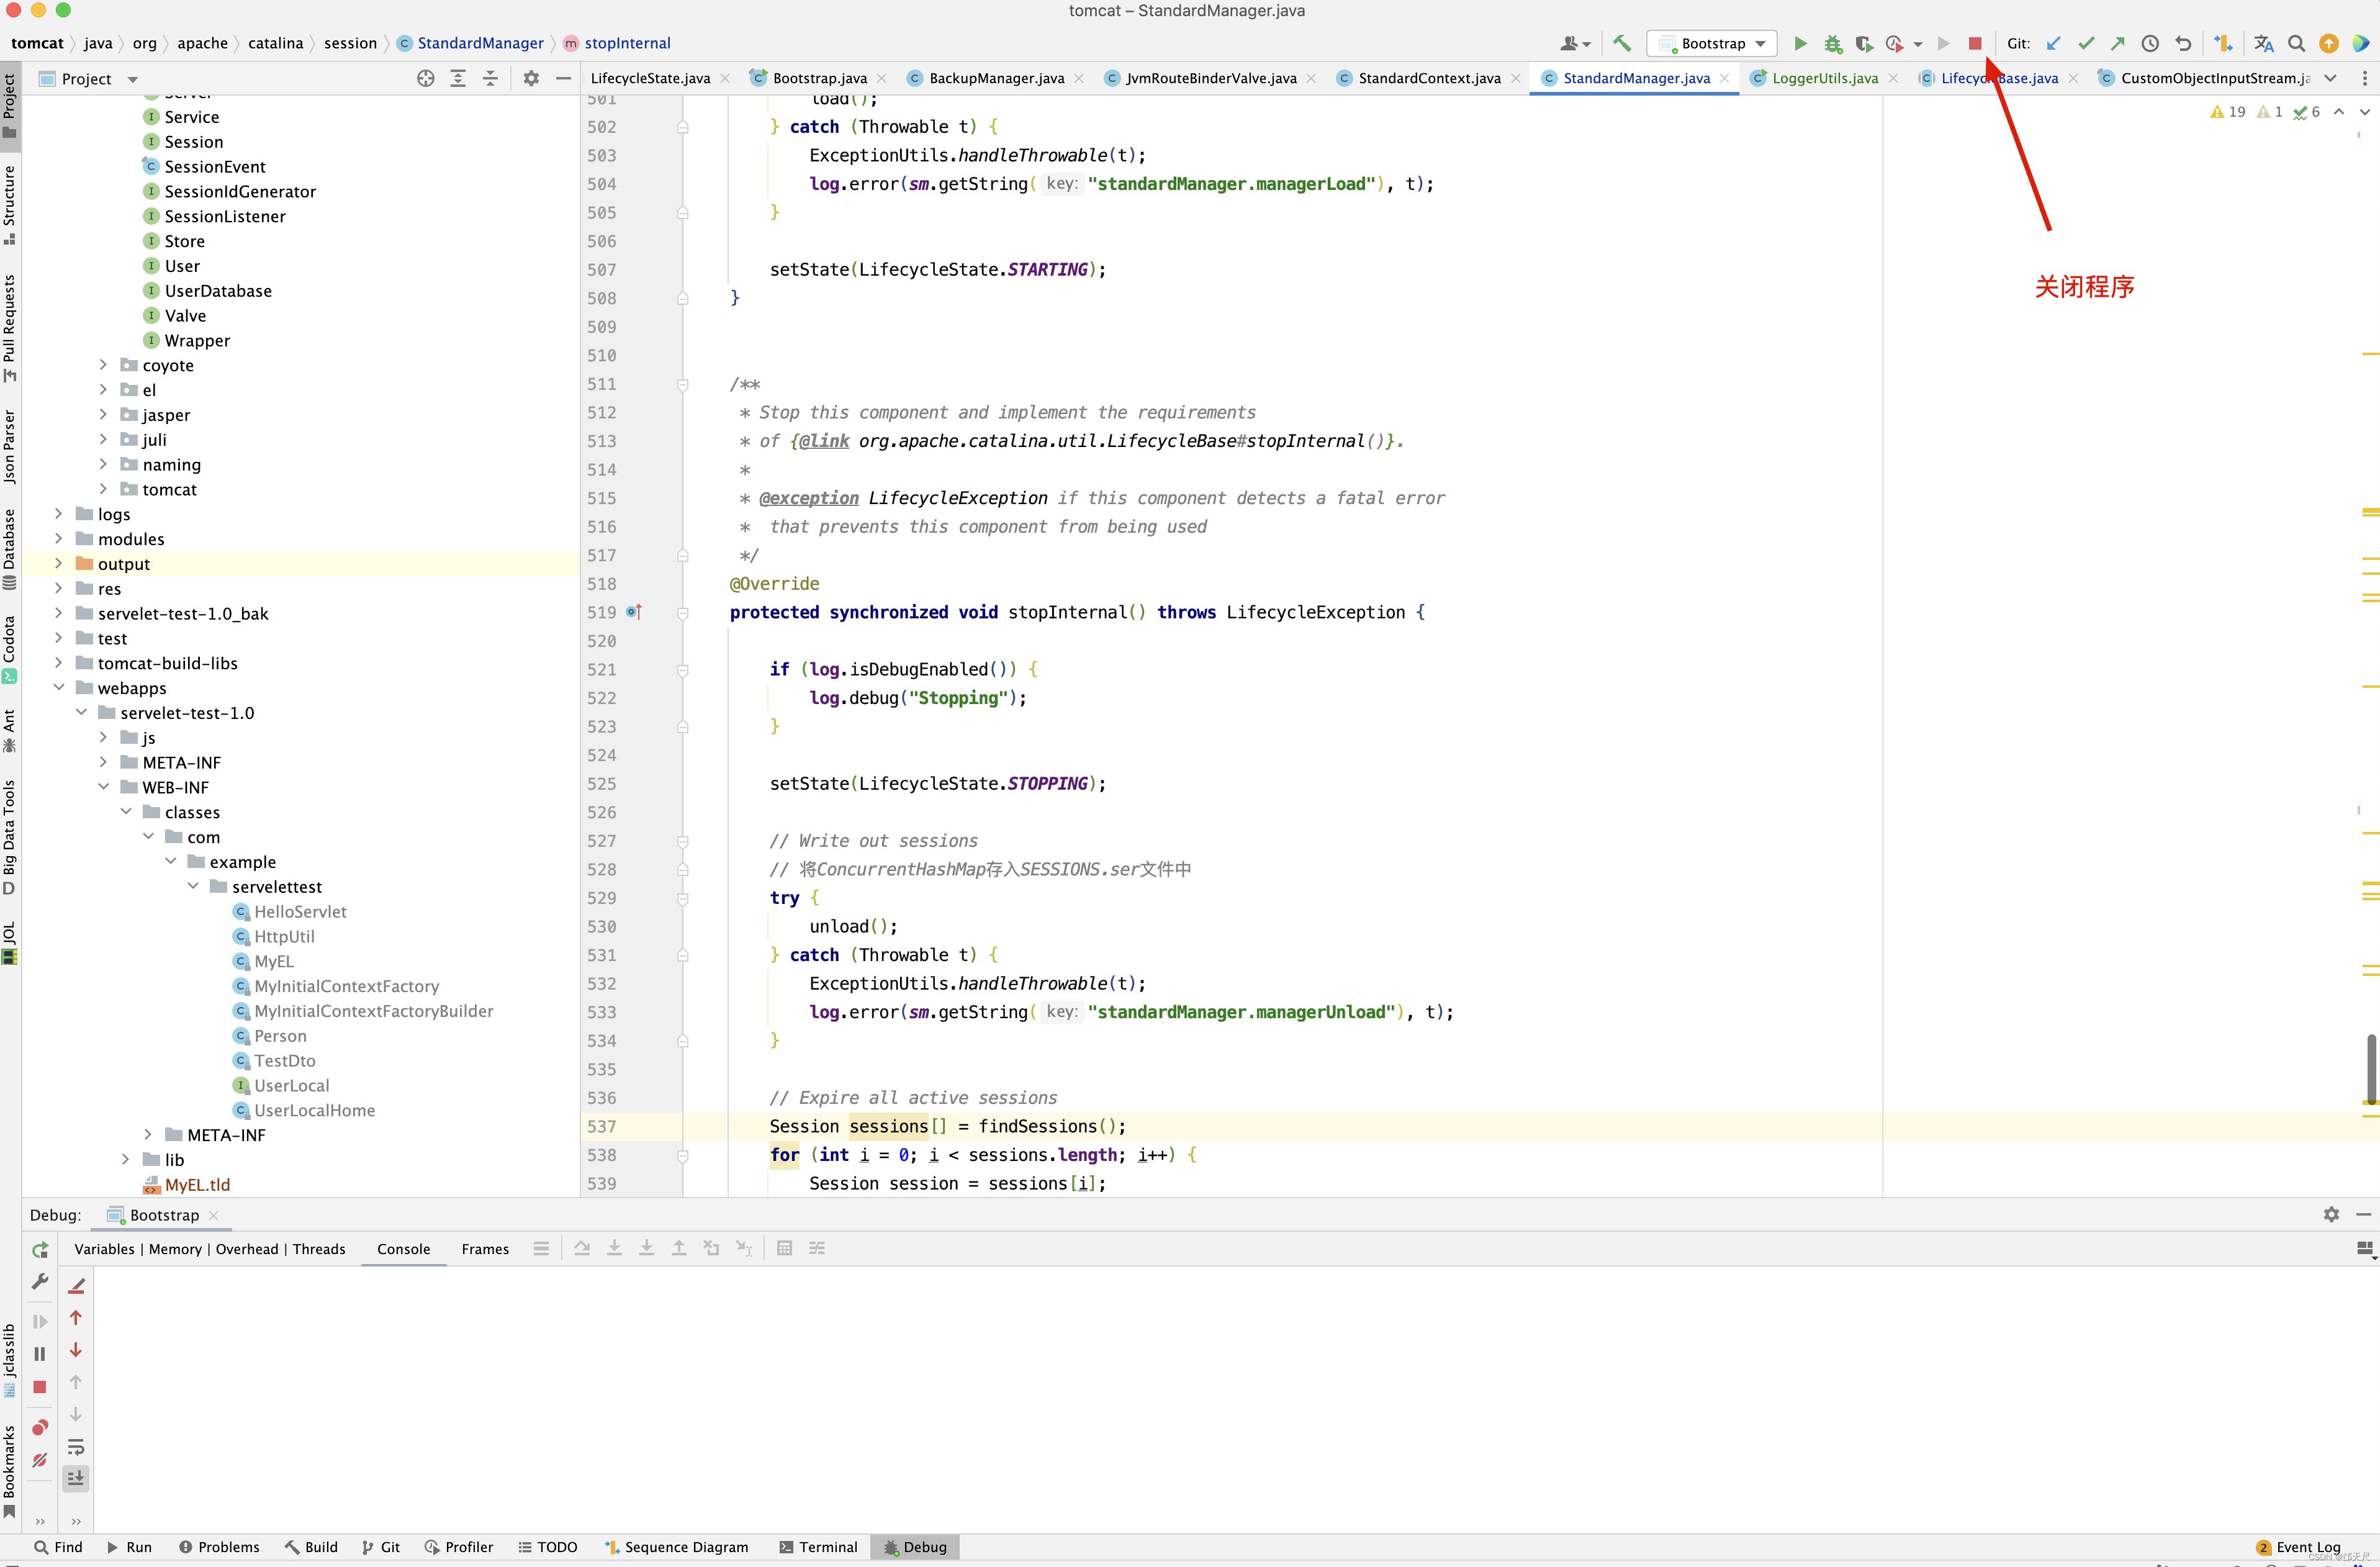The width and height of the screenshot is (2380, 1567).
Task: Switch to LoggerUtils.java editor tab
Action: click(1824, 78)
